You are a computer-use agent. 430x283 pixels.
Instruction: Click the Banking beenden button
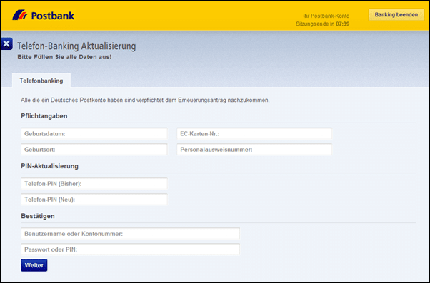396,14
